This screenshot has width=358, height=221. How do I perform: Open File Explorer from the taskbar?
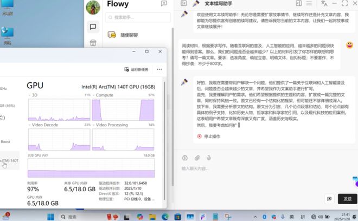[152, 217]
